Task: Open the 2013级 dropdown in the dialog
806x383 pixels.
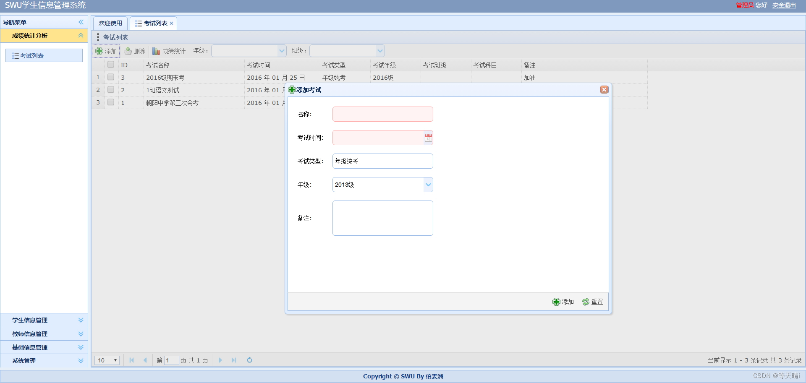Action: click(x=428, y=185)
